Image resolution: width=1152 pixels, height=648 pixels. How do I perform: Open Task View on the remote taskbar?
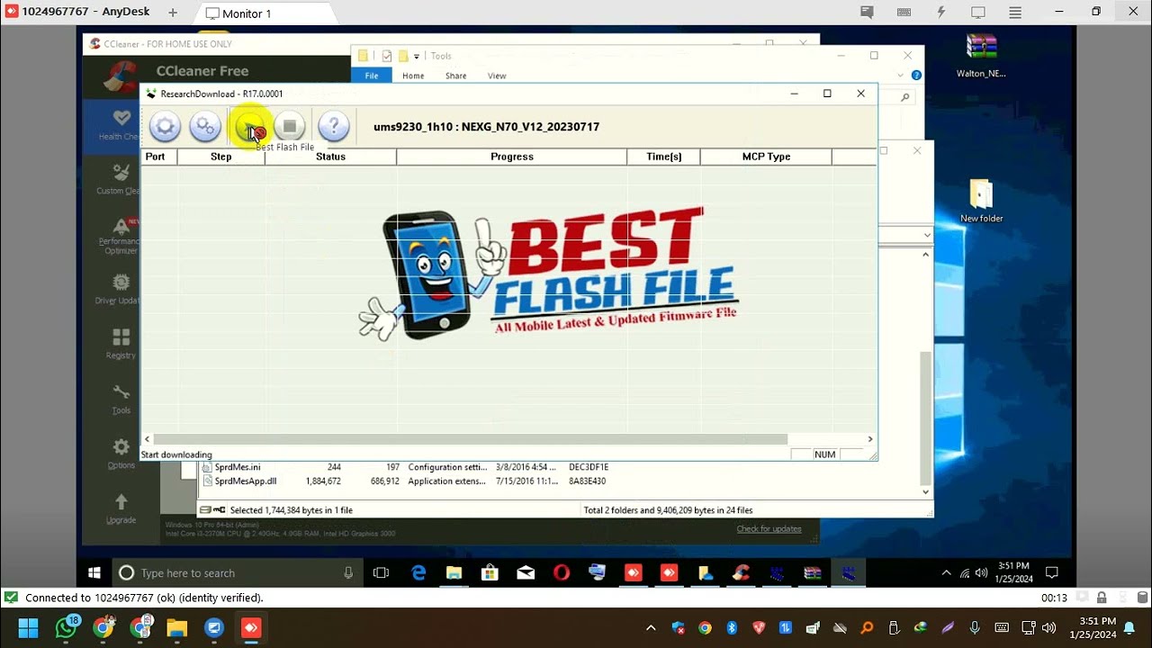381,572
